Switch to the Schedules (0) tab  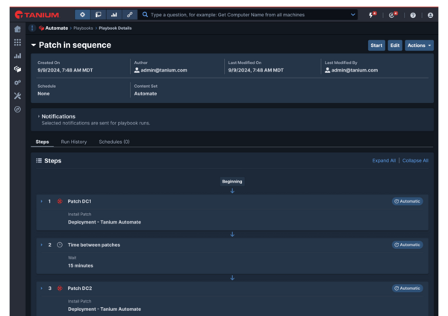(114, 142)
